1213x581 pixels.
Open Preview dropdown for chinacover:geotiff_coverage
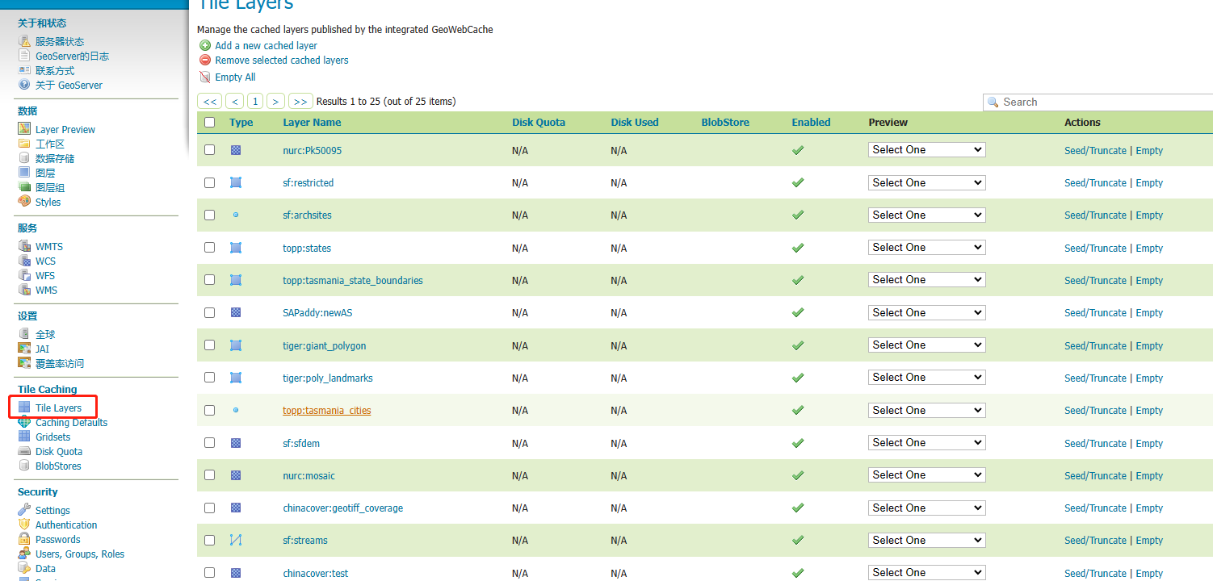[927, 508]
